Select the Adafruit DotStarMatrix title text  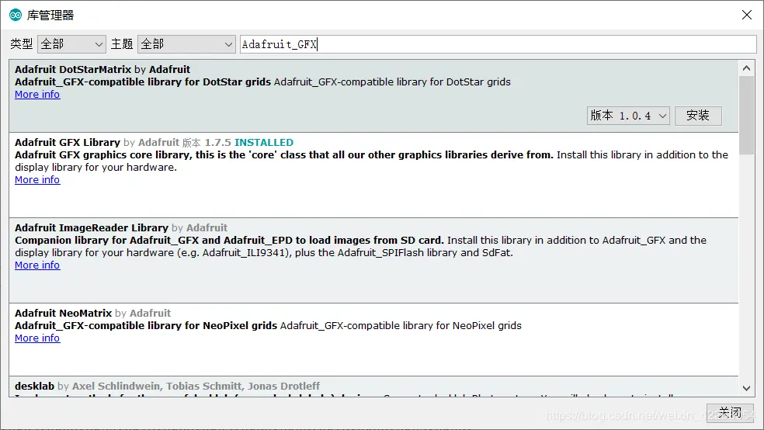point(73,70)
